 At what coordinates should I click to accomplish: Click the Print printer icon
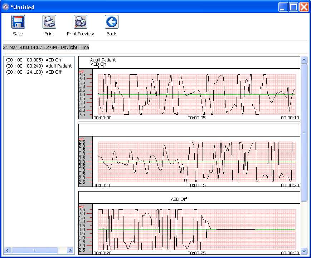[49, 22]
